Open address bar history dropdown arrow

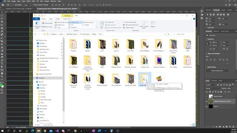click(164, 34)
